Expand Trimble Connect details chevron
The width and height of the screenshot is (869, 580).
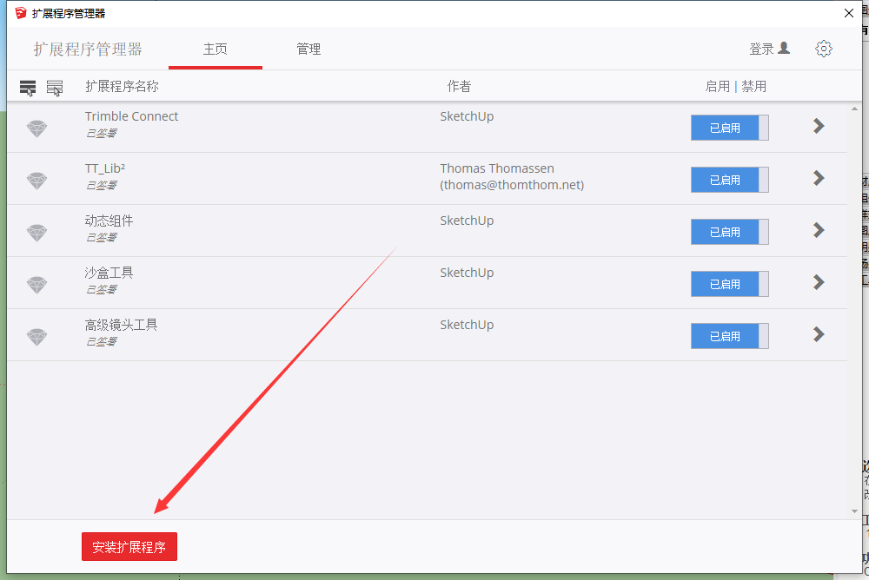point(819,126)
